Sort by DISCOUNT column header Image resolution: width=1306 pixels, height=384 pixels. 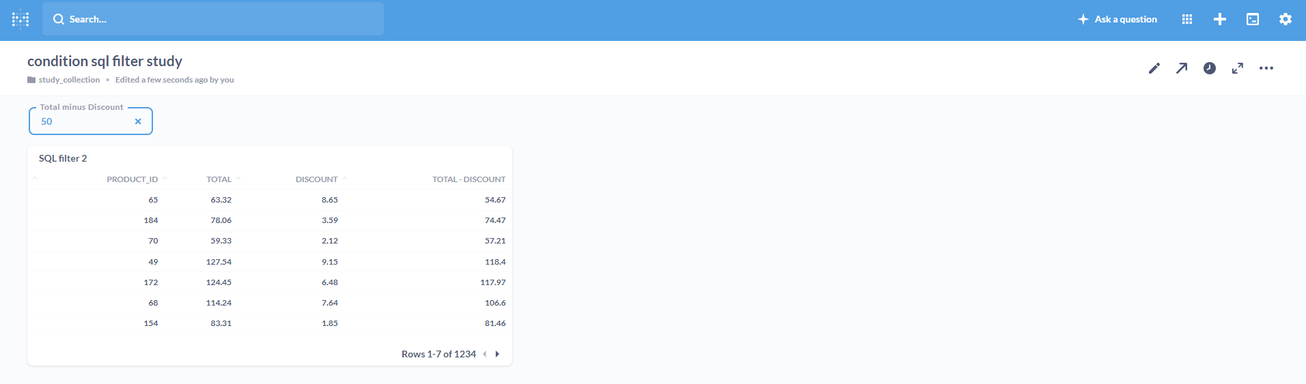[316, 179]
